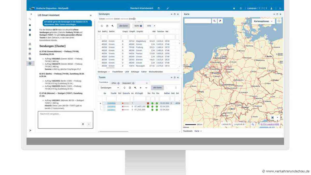Open wrench settings in Sendungen toolbar
This screenshot has width=311, height=175.
tap(112, 26)
